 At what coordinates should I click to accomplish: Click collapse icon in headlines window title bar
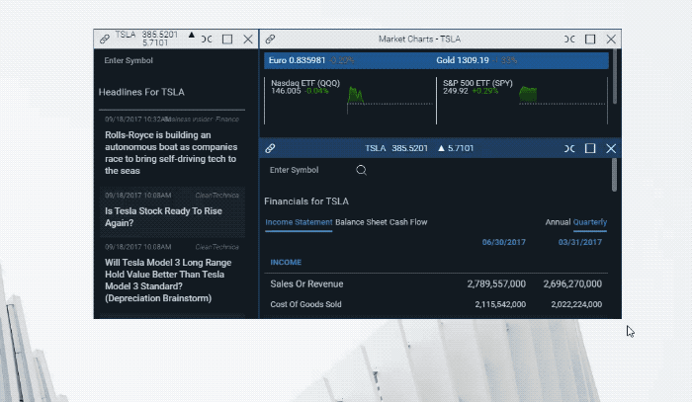click(207, 40)
